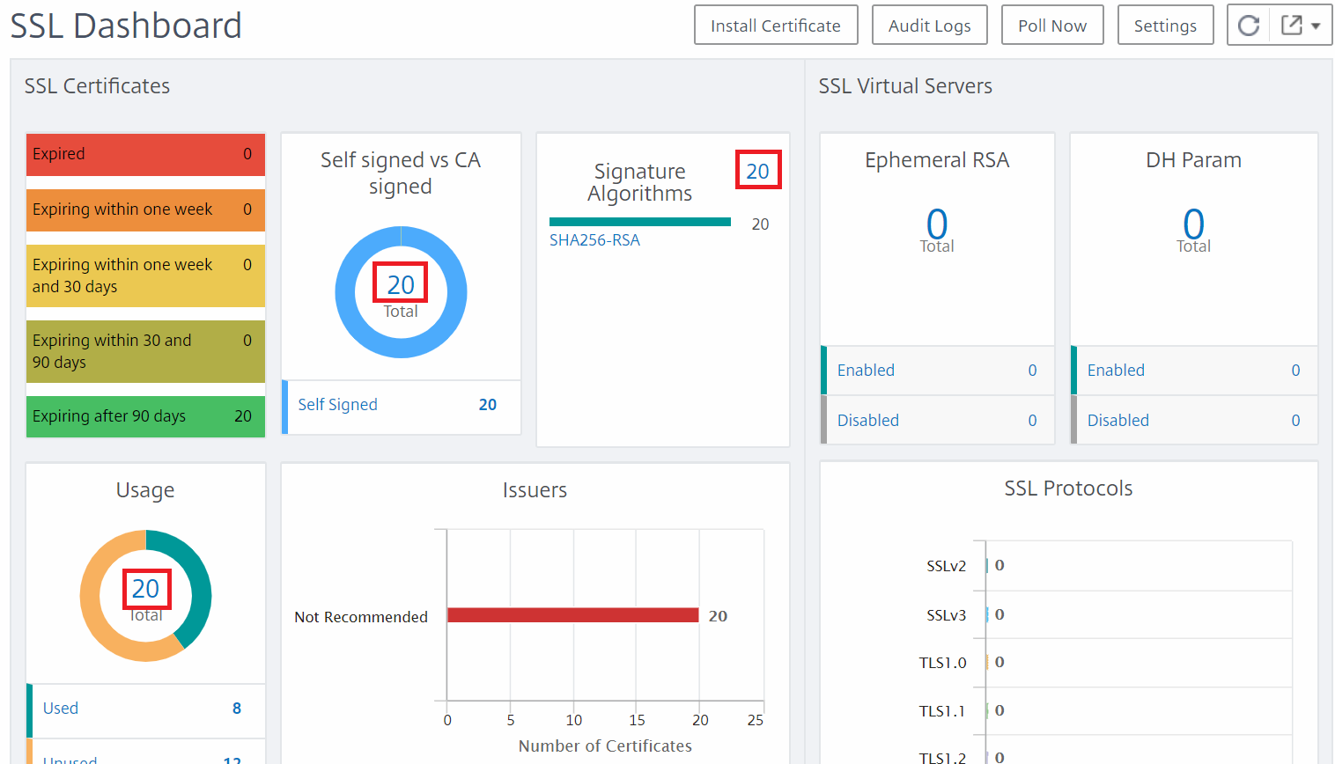Click the SHA256-RSA teal progress bar
Viewport: 1335px width, 764px height.
(x=640, y=222)
